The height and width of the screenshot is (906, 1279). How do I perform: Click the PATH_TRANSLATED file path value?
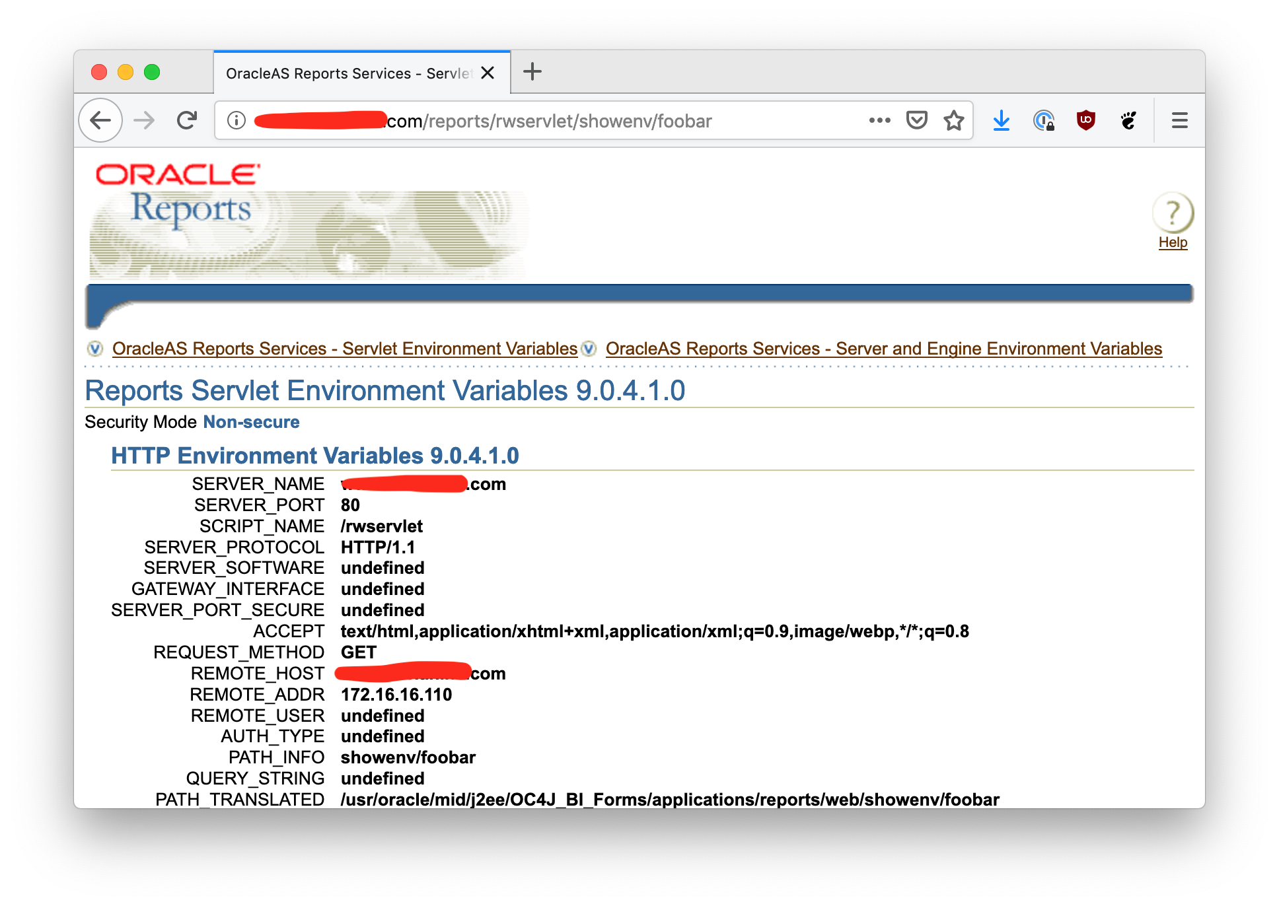[x=670, y=800]
